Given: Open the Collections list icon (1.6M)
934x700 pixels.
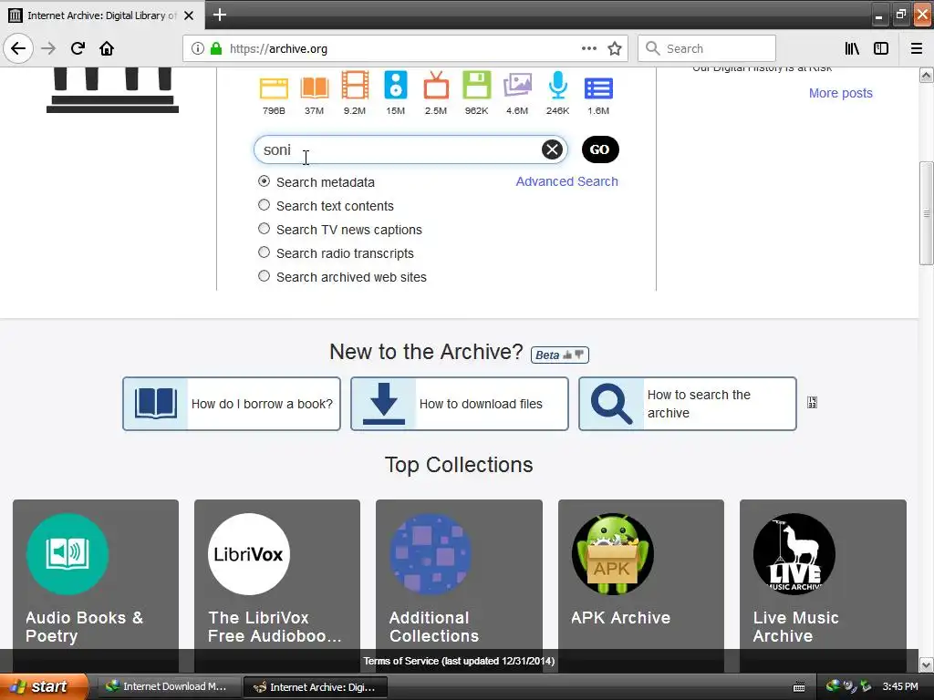Looking at the screenshot, I should click(x=598, y=88).
